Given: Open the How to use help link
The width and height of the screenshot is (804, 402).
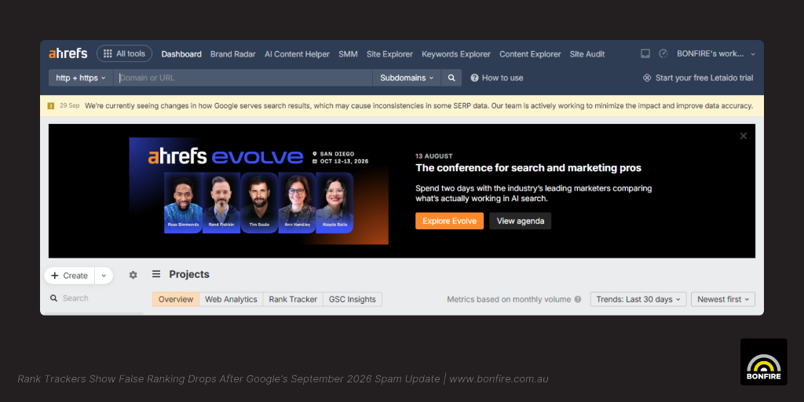Looking at the screenshot, I should click(497, 78).
